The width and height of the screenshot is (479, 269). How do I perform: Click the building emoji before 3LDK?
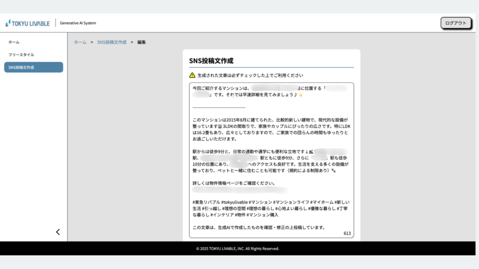220,127
